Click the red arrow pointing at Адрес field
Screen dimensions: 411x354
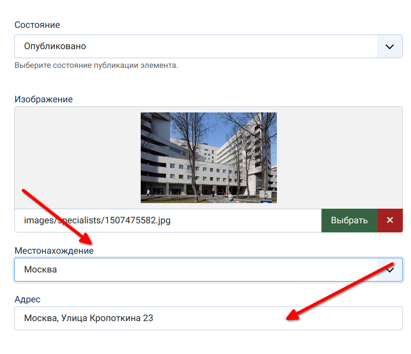tap(339, 291)
